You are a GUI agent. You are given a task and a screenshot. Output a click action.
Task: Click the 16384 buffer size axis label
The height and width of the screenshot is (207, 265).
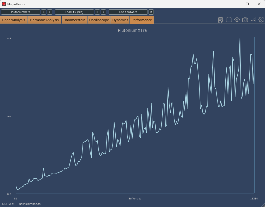tap(254, 199)
